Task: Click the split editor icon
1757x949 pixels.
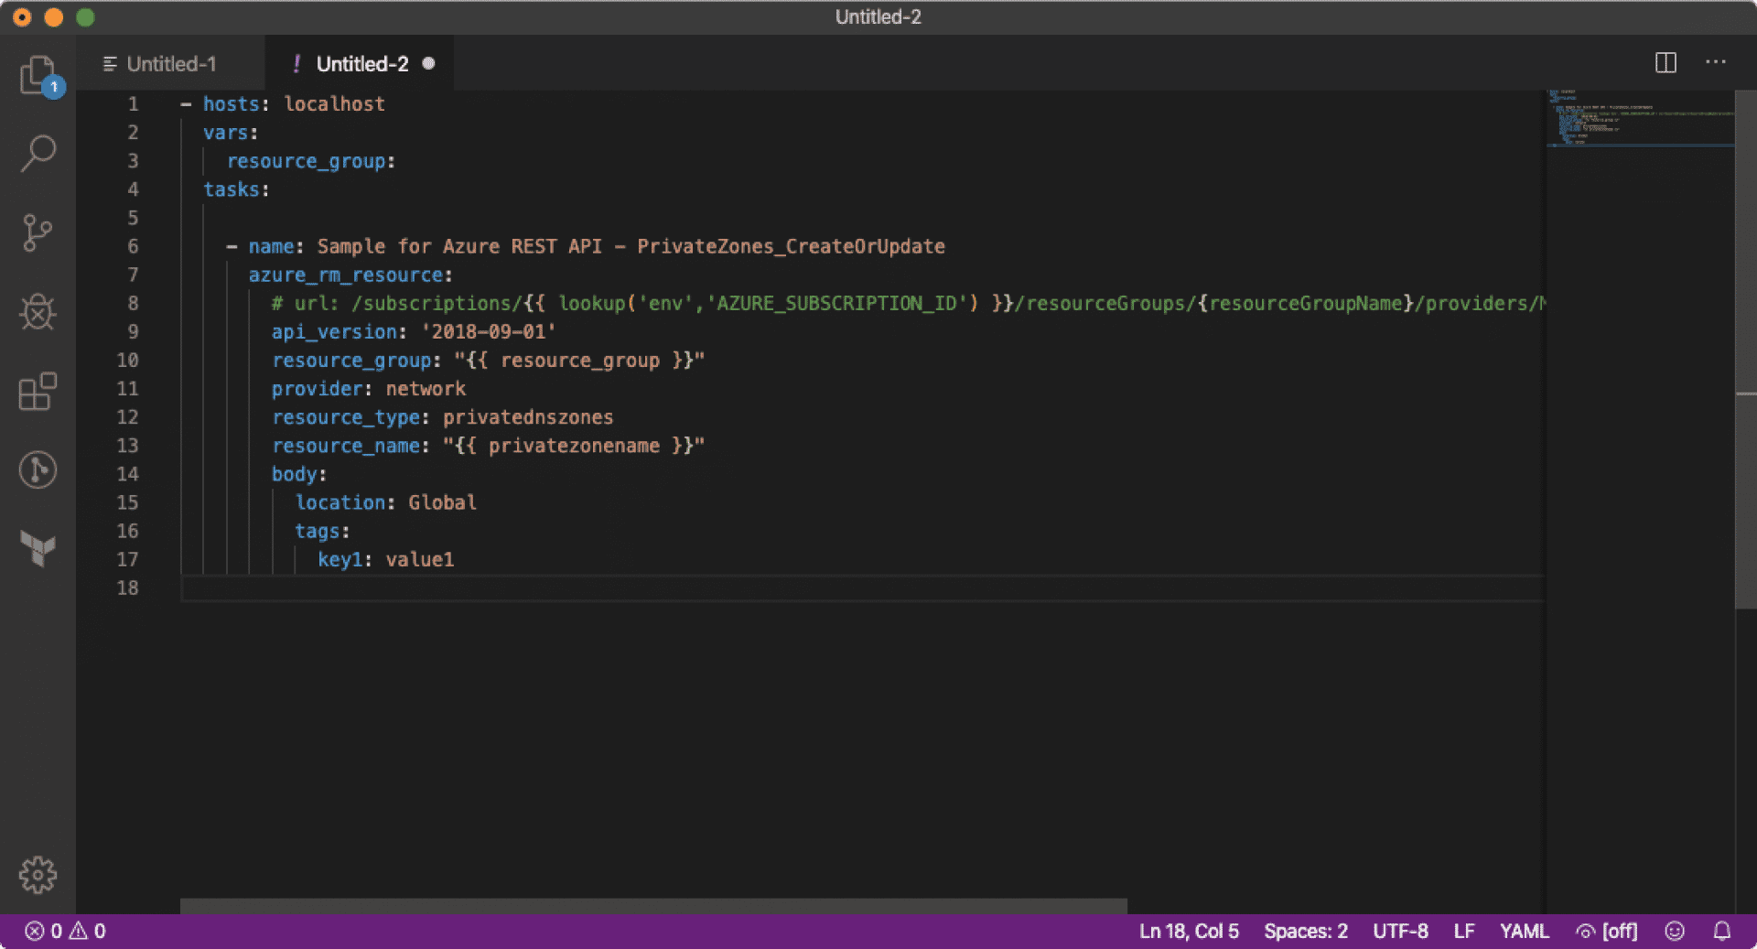Action: point(1665,62)
